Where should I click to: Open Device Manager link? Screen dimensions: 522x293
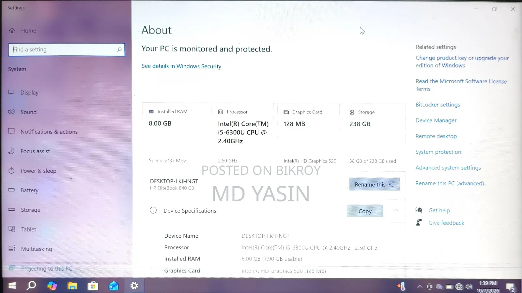coord(436,120)
